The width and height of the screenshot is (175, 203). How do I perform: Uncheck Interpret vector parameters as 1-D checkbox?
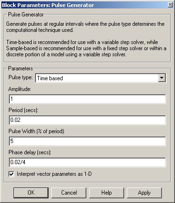pyautogui.click(x=11, y=174)
